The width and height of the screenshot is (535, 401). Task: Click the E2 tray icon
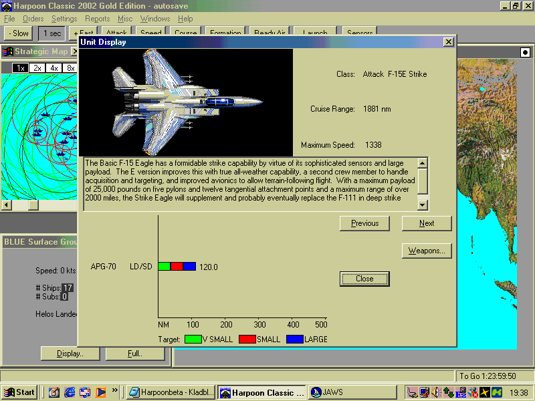(461, 392)
